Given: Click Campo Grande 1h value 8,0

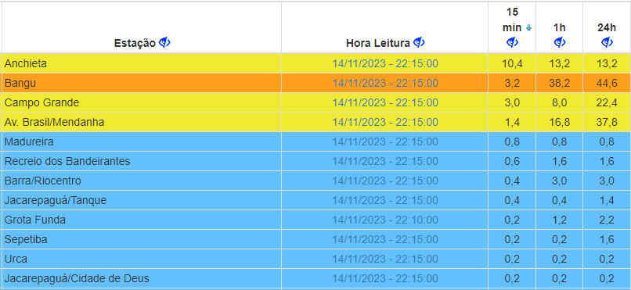Looking at the screenshot, I should coord(560,103).
